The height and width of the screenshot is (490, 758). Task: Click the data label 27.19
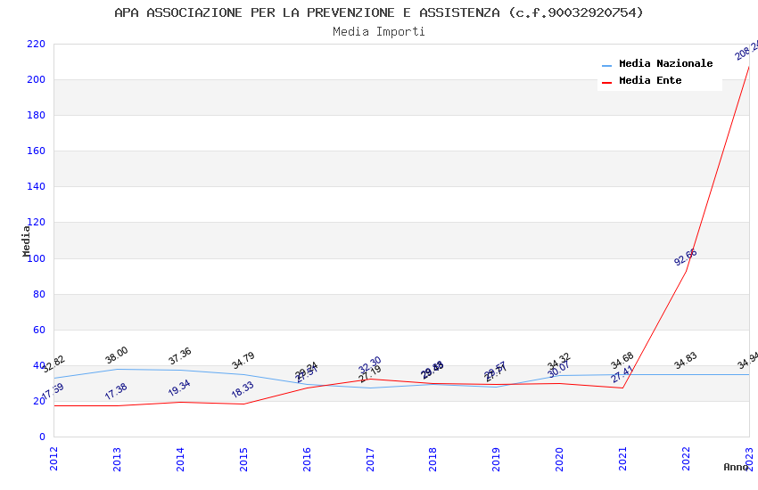click(370, 373)
